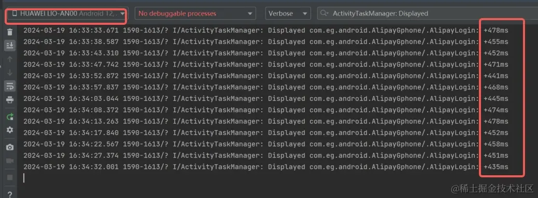Select the last log line showing +435ms
The height and width of the screenshot is (198, 538).
tap(265, 167)
